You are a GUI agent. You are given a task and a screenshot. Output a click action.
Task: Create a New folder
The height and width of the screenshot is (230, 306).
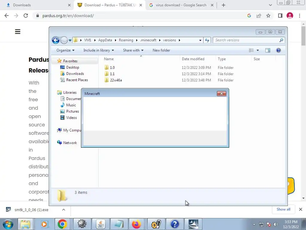coord(161,50)
